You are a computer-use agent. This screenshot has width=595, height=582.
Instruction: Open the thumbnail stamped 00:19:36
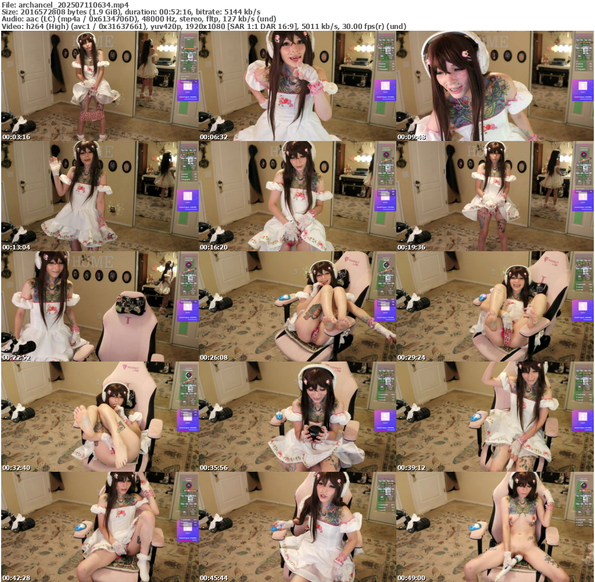[x=495, y=196]
